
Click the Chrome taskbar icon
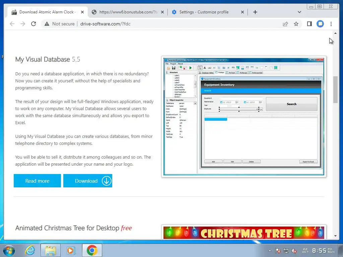[x=92, y=250]
